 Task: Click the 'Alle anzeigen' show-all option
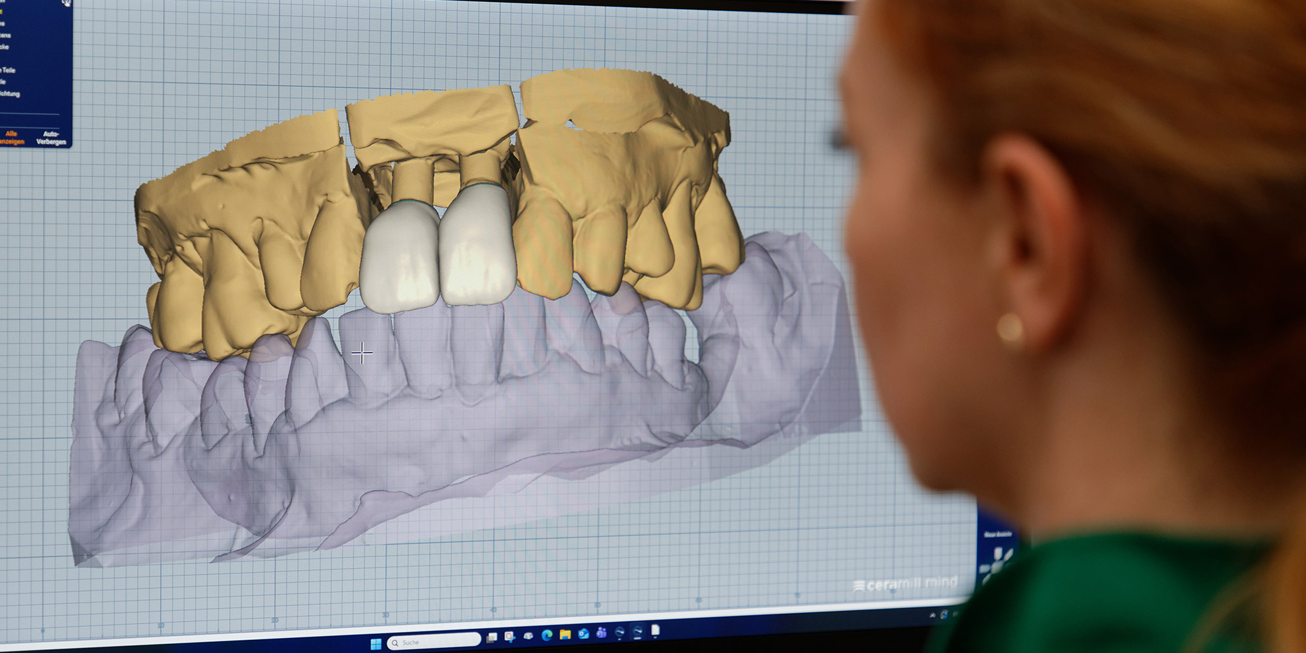click(11, 138)
